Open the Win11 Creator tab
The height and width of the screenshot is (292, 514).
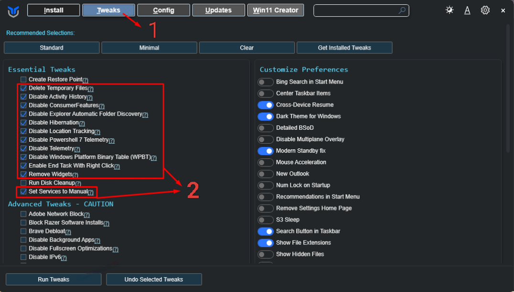pos(276,10)
